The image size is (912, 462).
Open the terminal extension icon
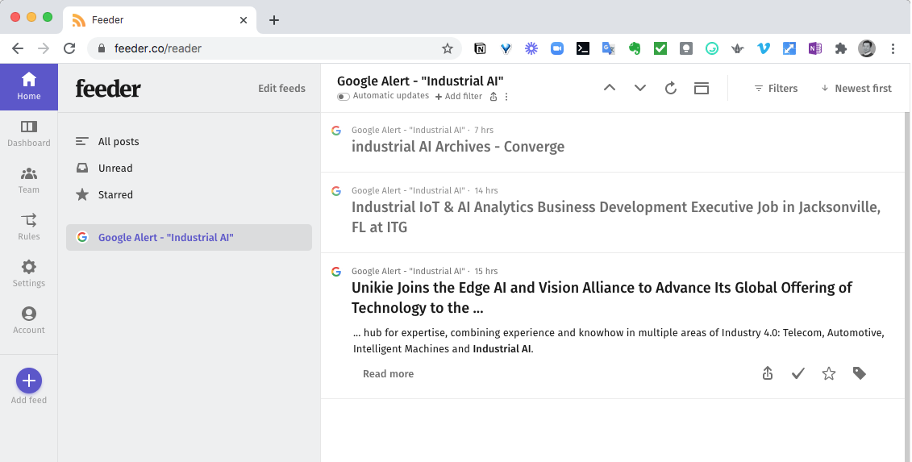click(x=583, y=49)
